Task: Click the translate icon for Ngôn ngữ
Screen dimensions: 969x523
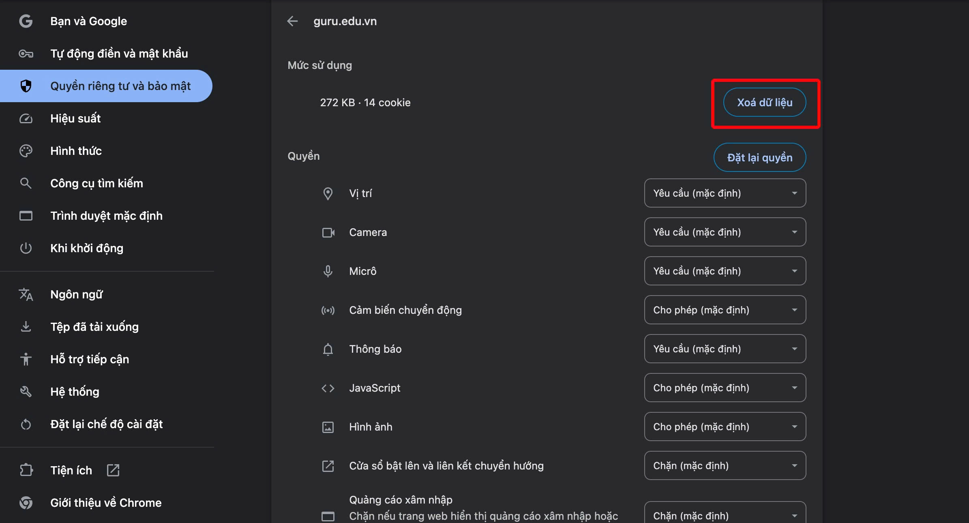Action: (x=26, y=294)
